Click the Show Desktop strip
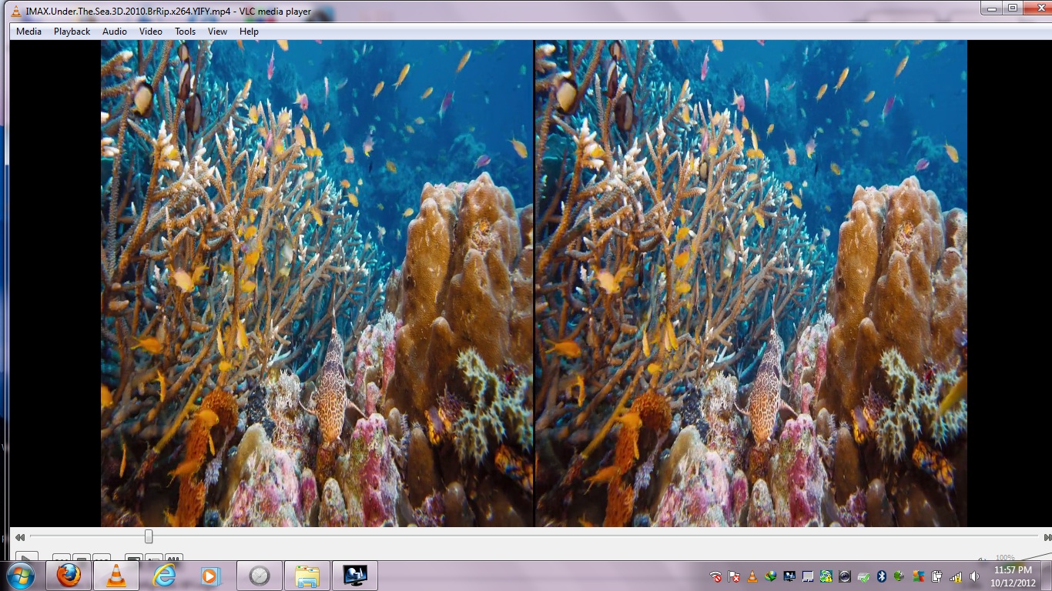Viewport: 1052px width, 591px height. (x=1047, y=576)
